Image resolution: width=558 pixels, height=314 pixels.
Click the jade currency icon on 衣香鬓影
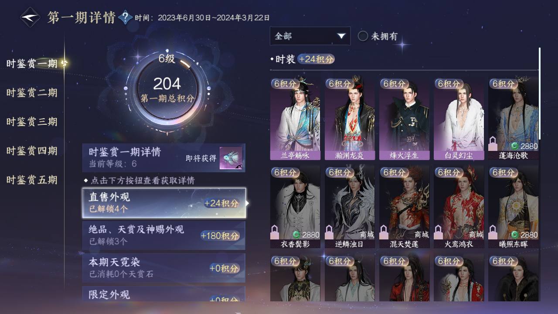click(296, 235)
